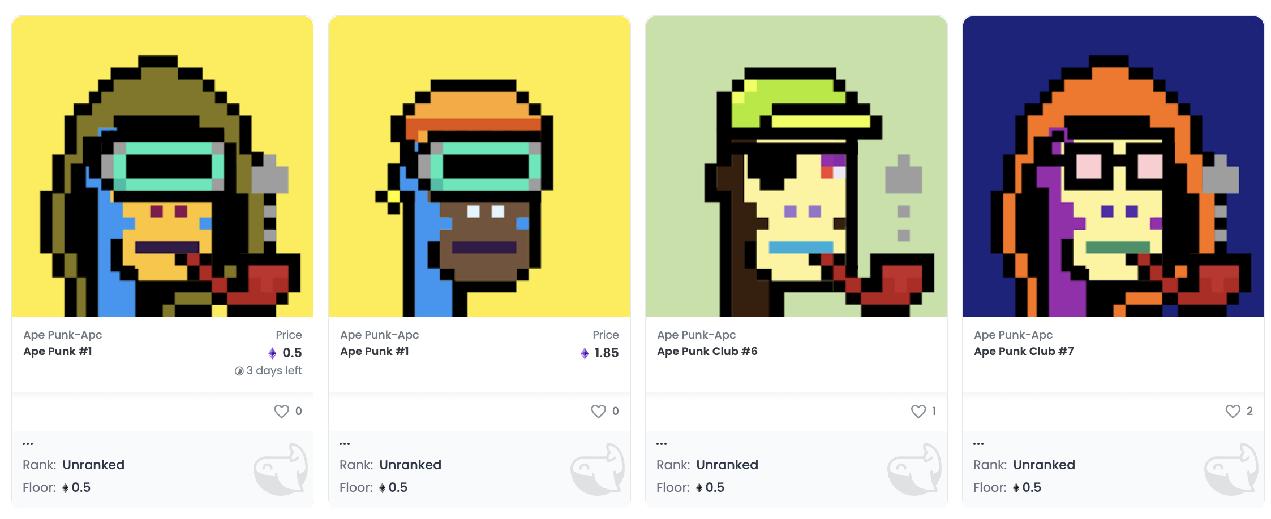Expand ellipsis menu for Ape Punk Club #6

point(662,444)
